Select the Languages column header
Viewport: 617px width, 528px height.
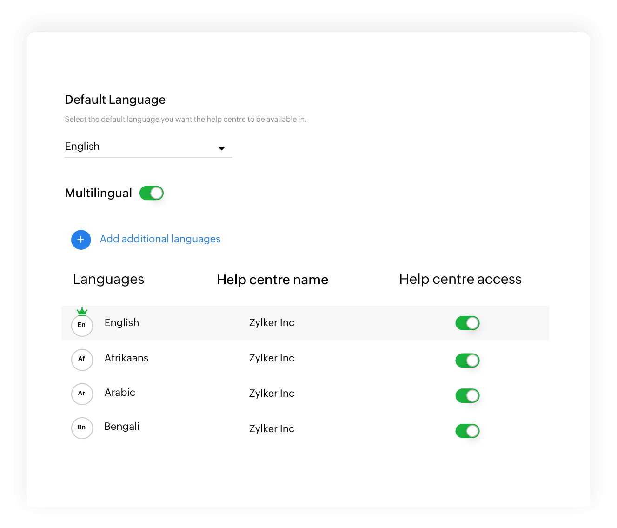pos(108,279)
